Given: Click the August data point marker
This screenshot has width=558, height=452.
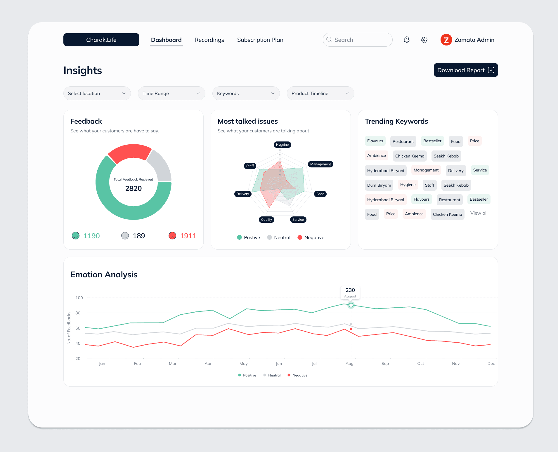Looking at the screenshot, I should point(351,305).
